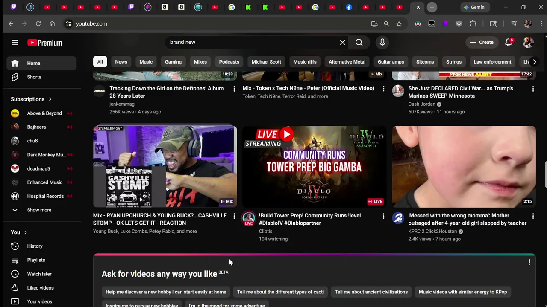Open Above & Beyond channel
This screenshot has height=307, width=547.
(x=41, y=113)
